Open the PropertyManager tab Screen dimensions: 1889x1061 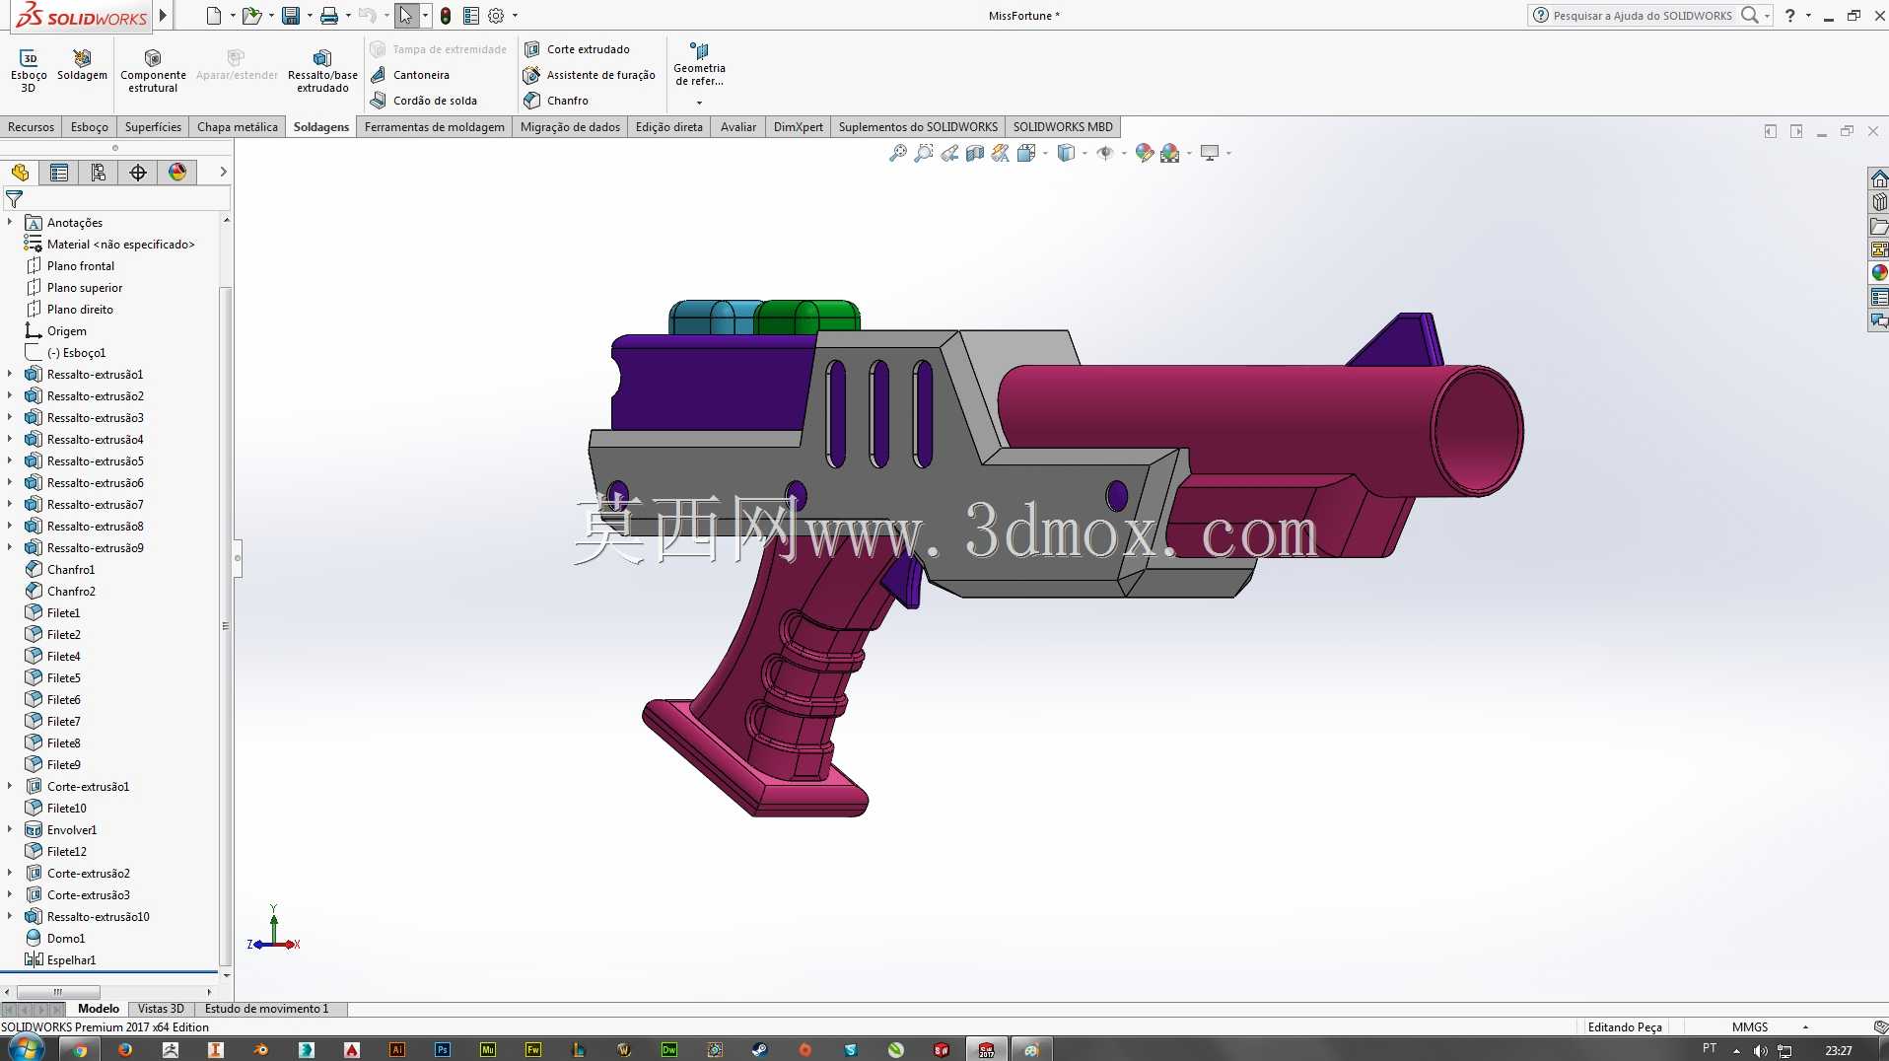(x=59, y=173)
